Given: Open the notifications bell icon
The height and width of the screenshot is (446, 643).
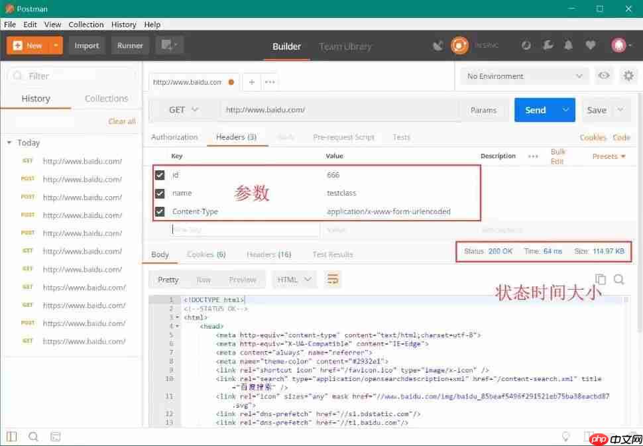Looking at the screenshot, I should tap(568, 46).
